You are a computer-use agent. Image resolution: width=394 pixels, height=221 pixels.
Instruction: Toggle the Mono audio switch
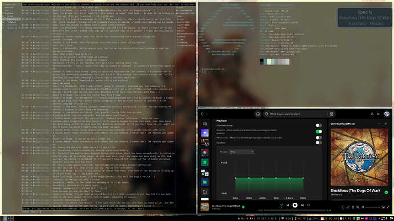pos(319,138)
